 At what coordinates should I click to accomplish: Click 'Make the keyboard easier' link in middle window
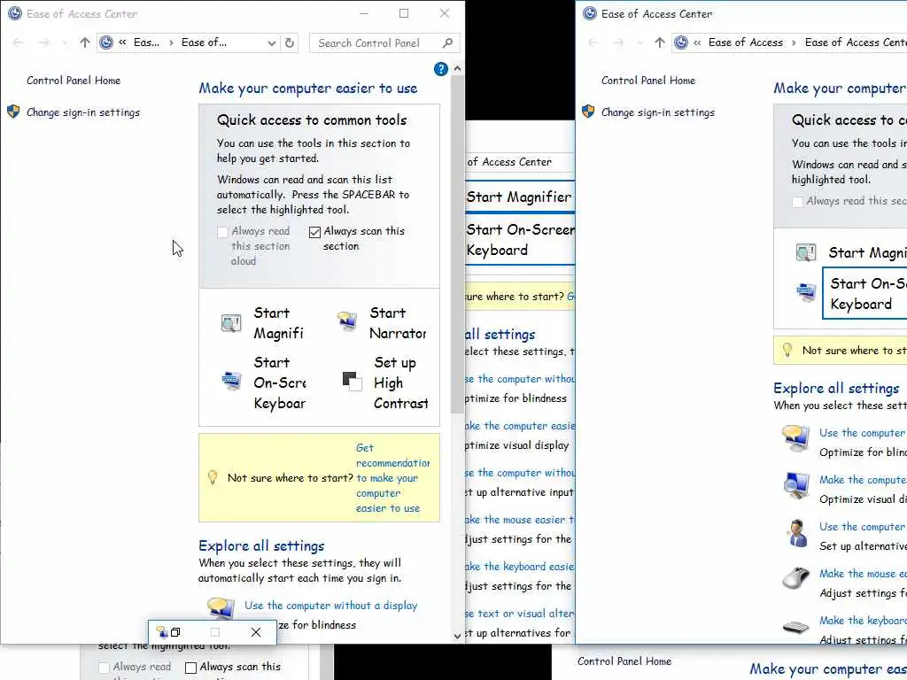519,567
